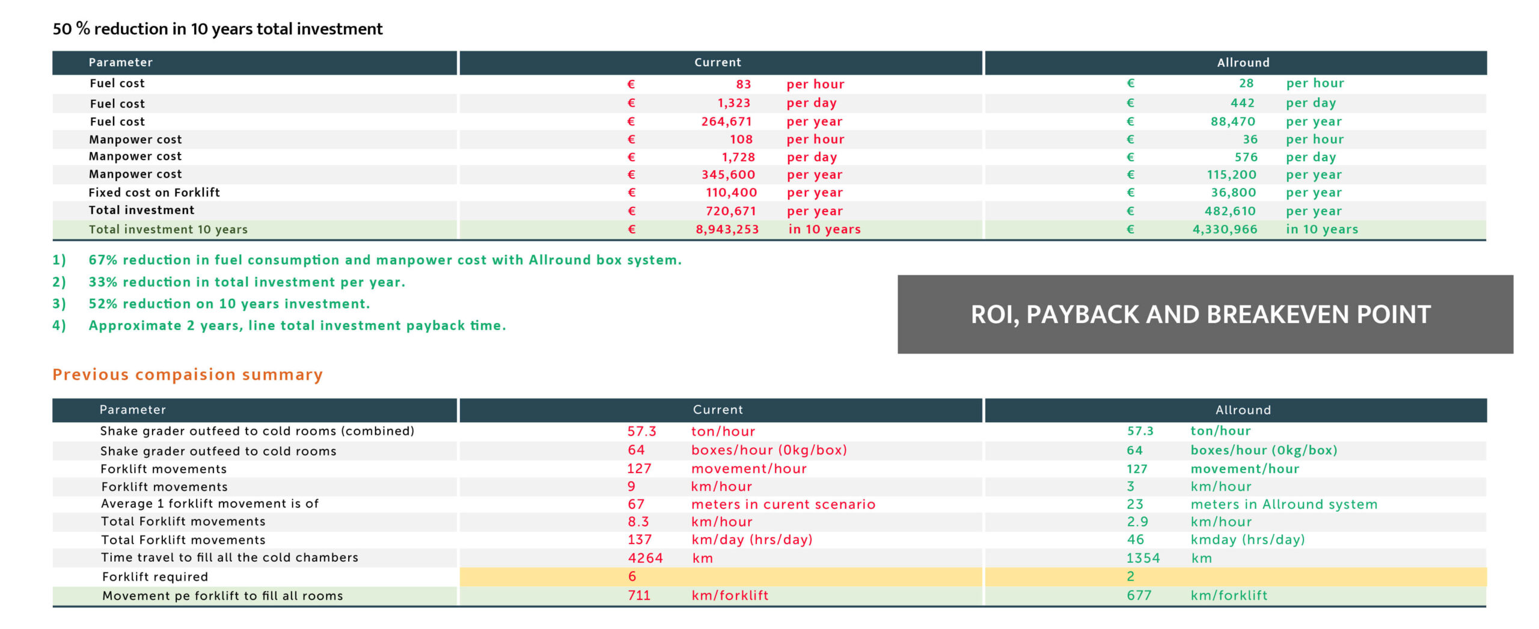Screen dimensions: 1539x629
Task: Click the '50 % reduction in 10 years' title
Action: click(x=217, y=29)
